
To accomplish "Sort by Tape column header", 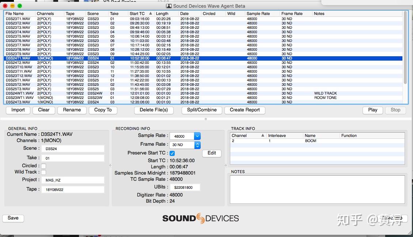I will tap(75, 14).
